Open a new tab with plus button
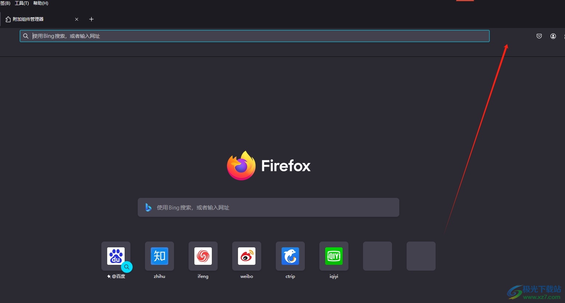Viewport: 565px width, 303px height. [92, 19]
